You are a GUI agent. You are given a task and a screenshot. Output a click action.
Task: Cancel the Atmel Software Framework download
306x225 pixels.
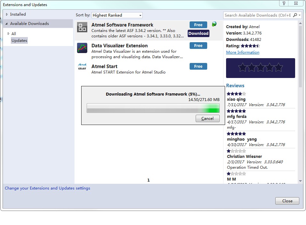point(207,118)
